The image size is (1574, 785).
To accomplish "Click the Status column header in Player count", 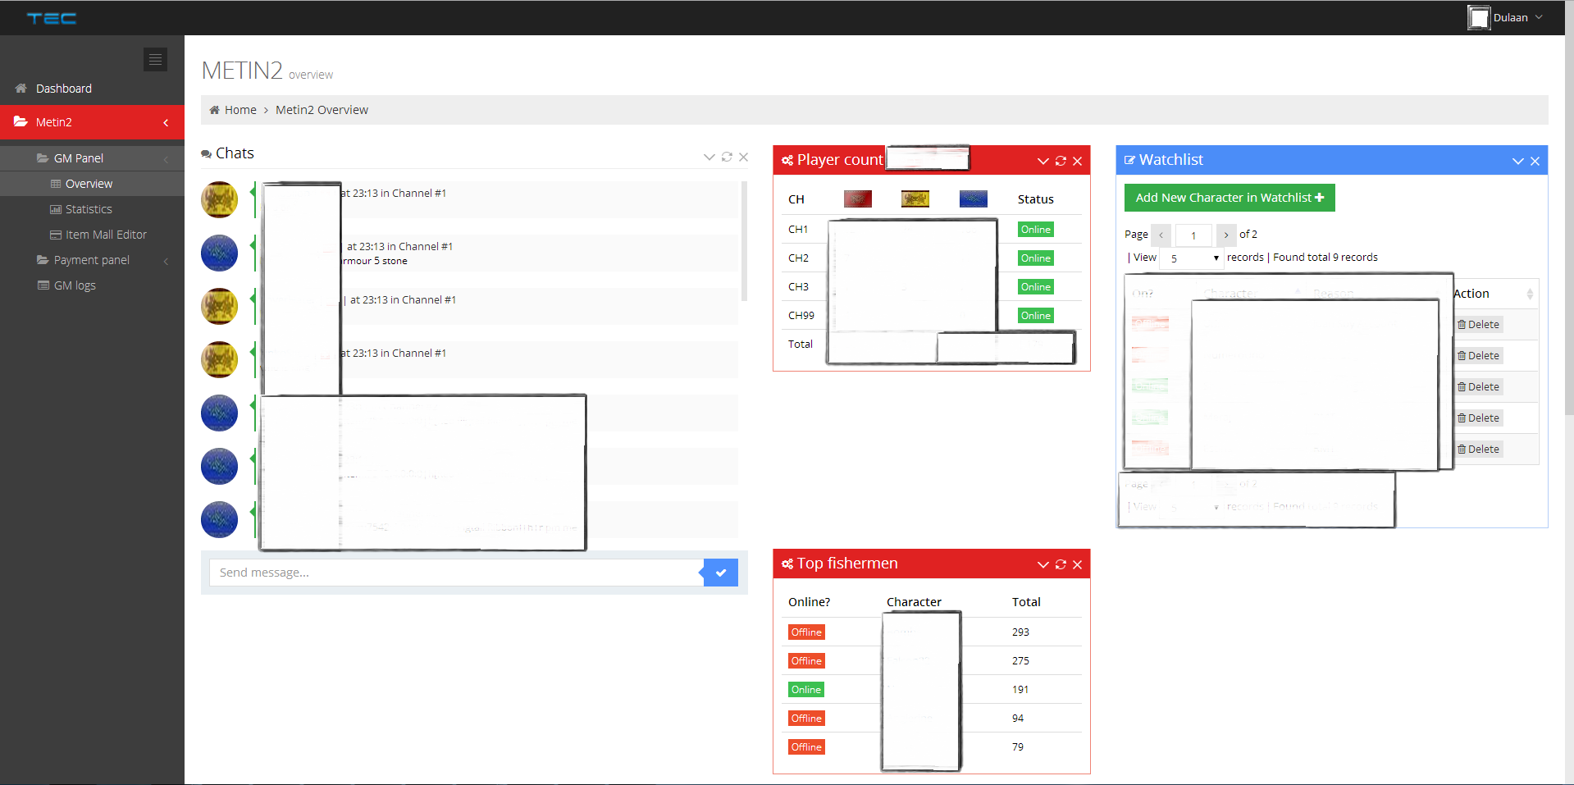I will click(x=1036, y=199).
